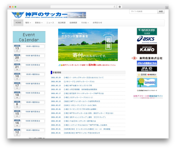Open the 神戸フットボールパーク岩岡利用状況 news item

pyautogui.click(x=82, y=101)
